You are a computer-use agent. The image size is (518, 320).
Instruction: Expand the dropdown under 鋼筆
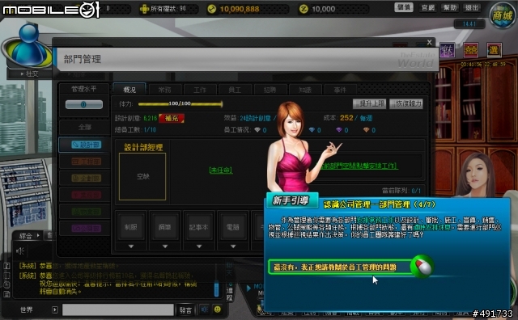tap(165, 246)
